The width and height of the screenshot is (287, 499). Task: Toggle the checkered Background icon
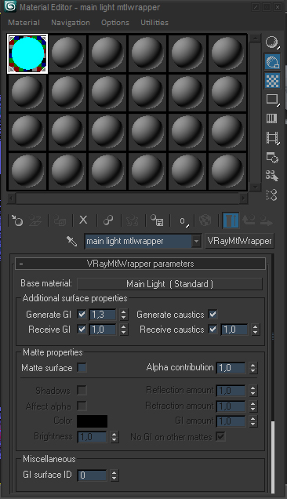point(272,80)
